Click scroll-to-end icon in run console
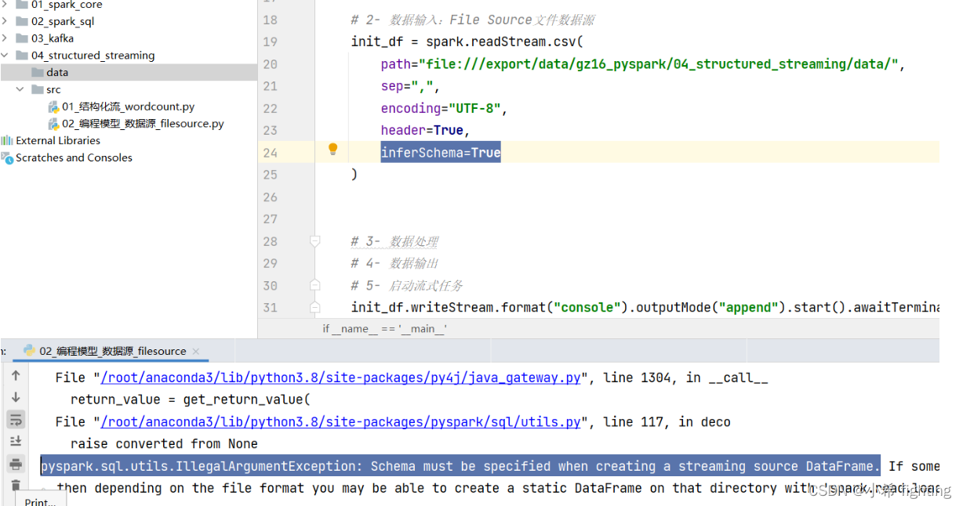 (x=16, y=442)
